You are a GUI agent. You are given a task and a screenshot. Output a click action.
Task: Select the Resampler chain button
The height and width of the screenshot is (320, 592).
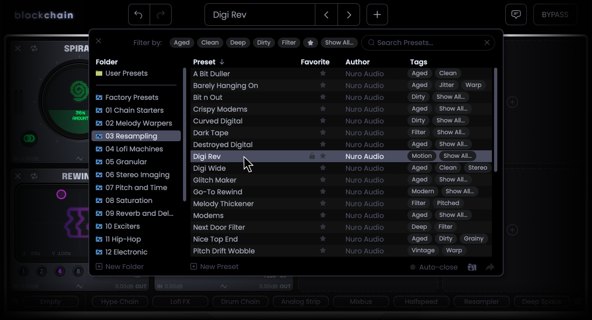[481, 302]
